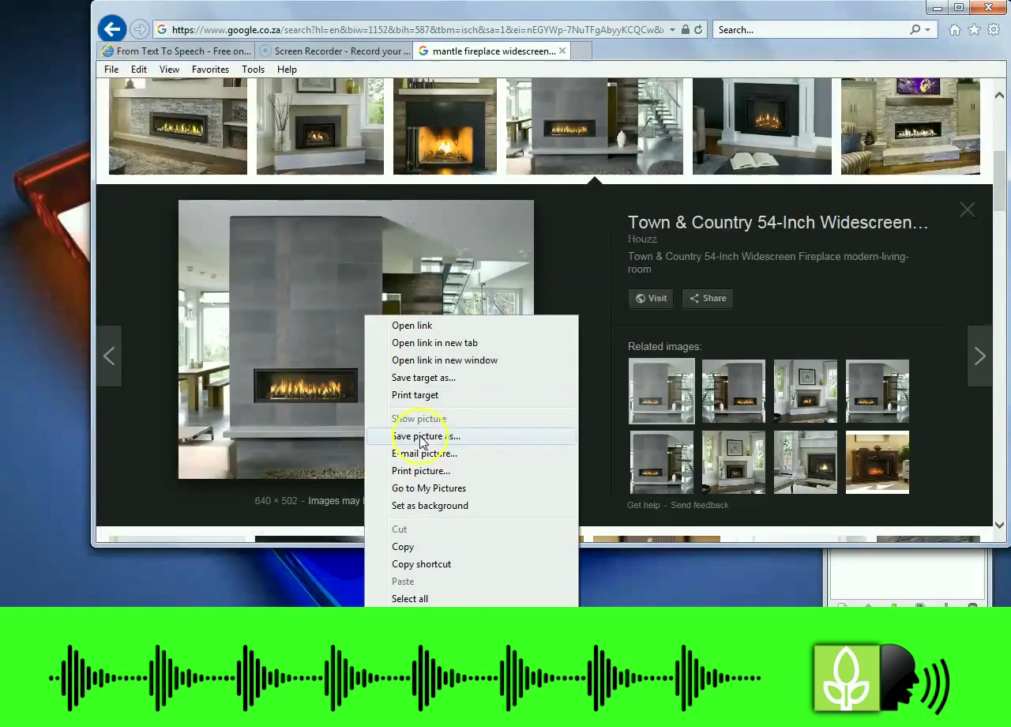The image size is (1011, 727).
Task: Open the Tools gear icon
Action: click(994, 30)
